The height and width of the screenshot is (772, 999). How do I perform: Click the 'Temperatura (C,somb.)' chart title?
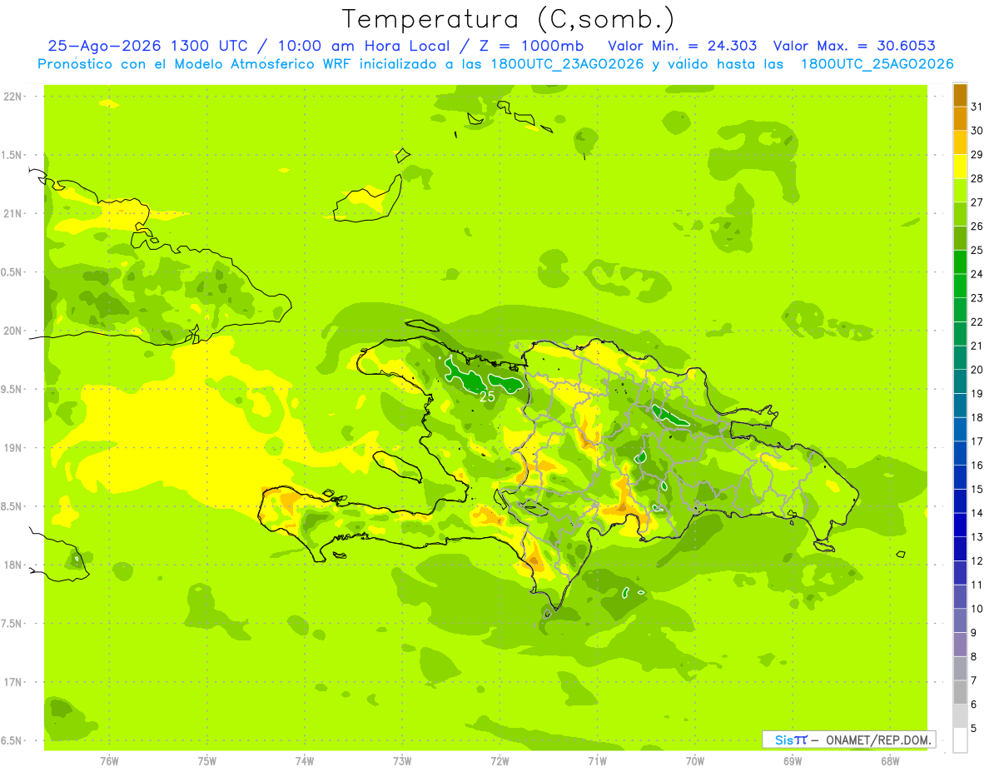[x=508, y=19]
